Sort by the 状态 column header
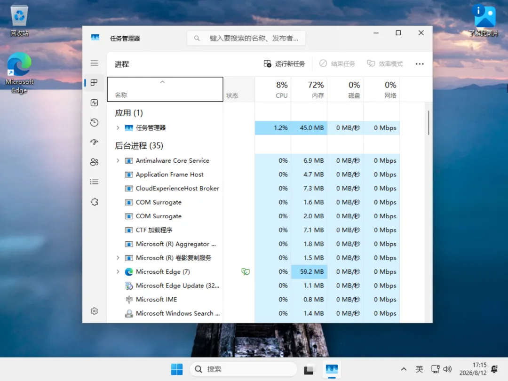 click(239, 89)
